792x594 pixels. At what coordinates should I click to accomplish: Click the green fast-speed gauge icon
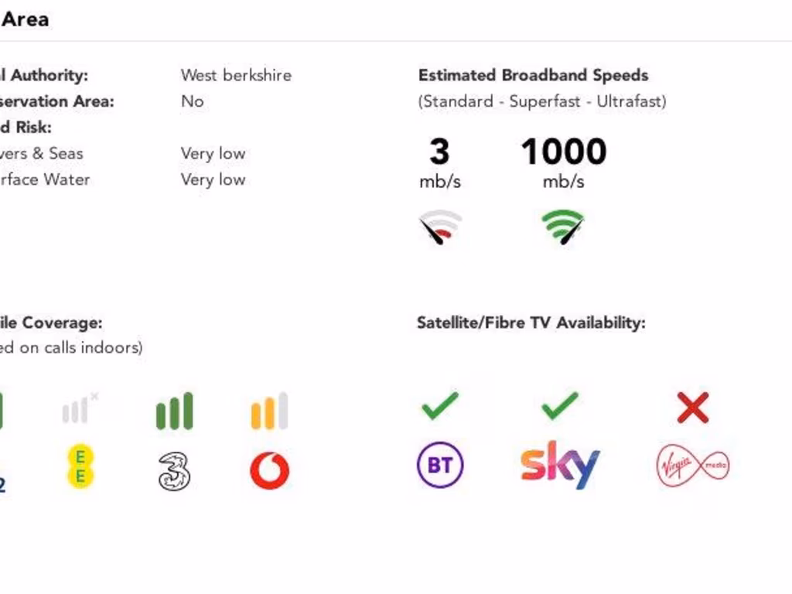coord(563,227)
